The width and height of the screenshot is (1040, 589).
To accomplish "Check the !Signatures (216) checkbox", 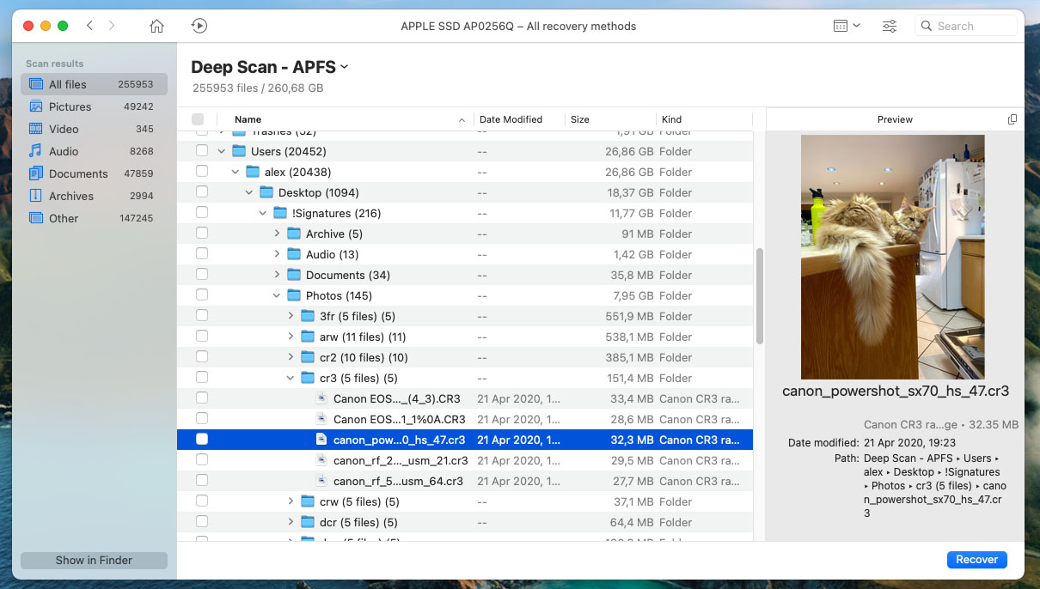I will pos(201,213).
